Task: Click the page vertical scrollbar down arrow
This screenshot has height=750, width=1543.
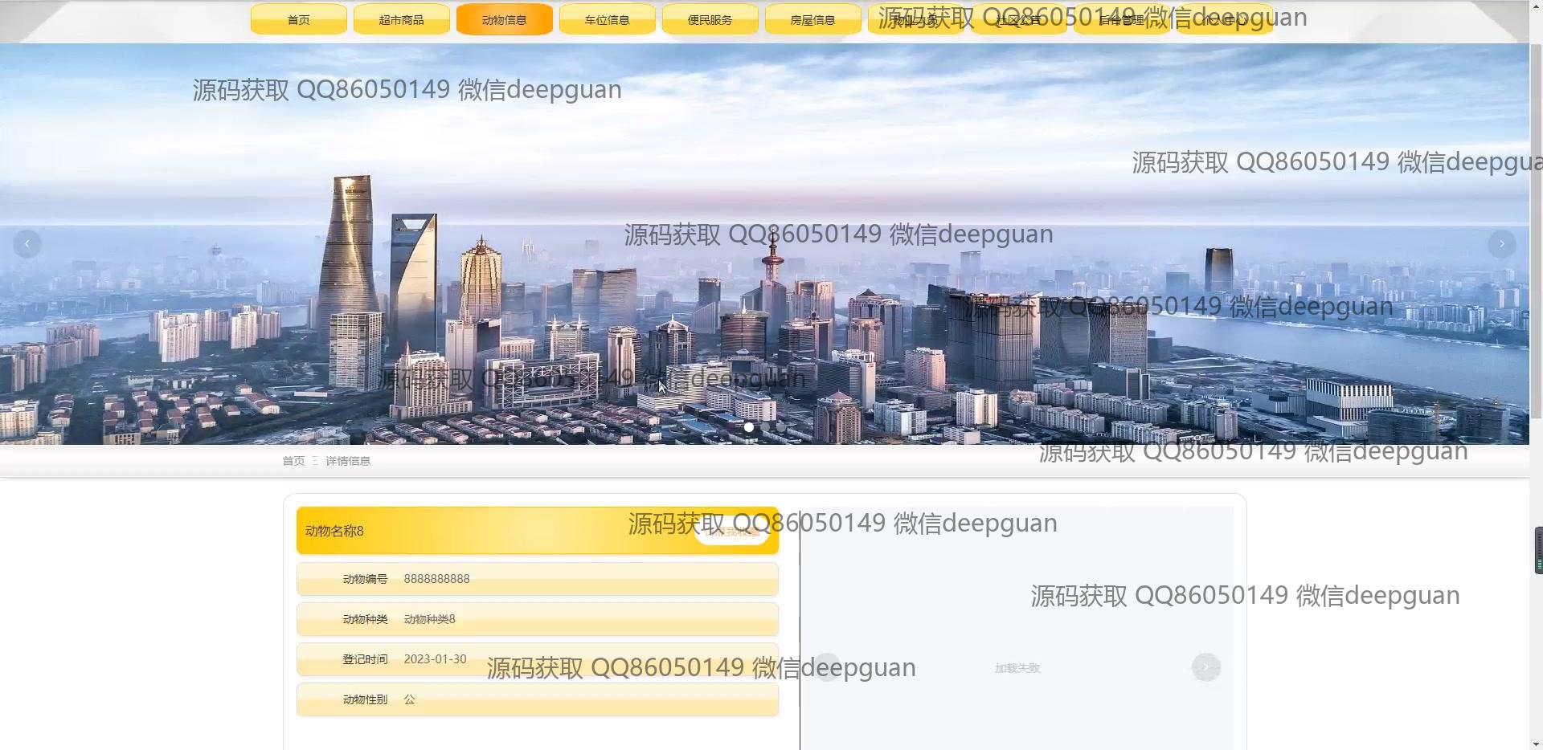Action: coord(1536,744)
